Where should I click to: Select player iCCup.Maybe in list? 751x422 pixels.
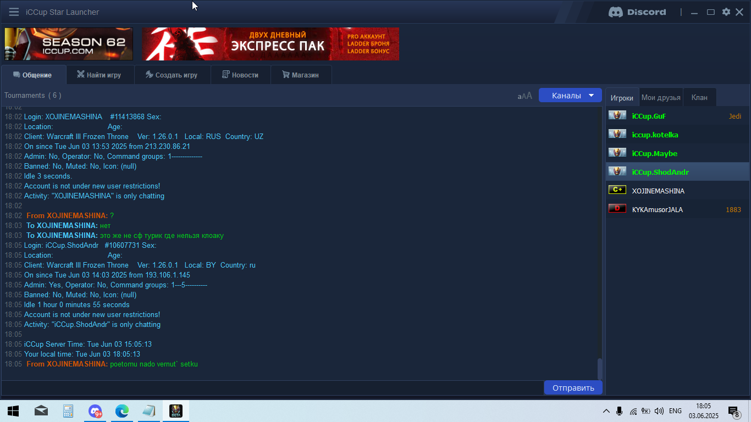tap(677, 153)
